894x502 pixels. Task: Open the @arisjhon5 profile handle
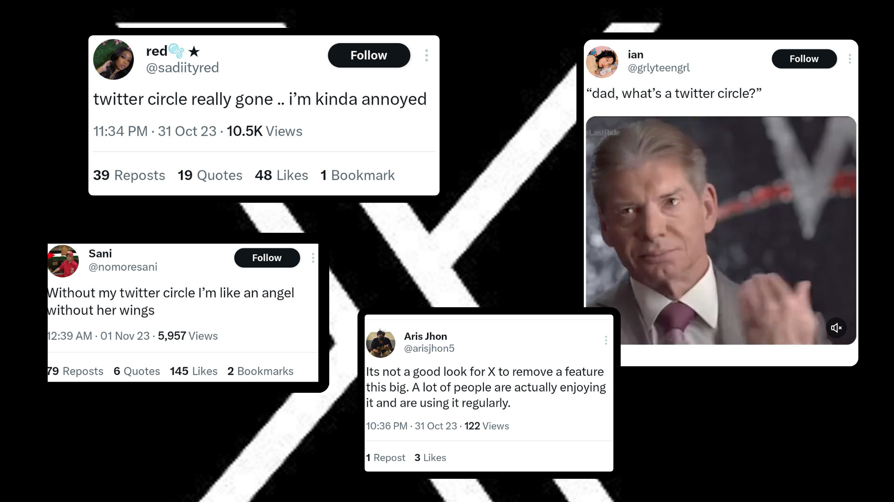tap(429, 349)
